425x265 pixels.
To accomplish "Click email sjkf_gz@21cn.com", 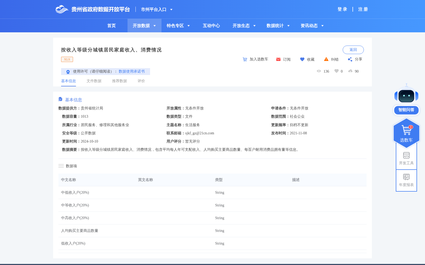I will [199, 133].
